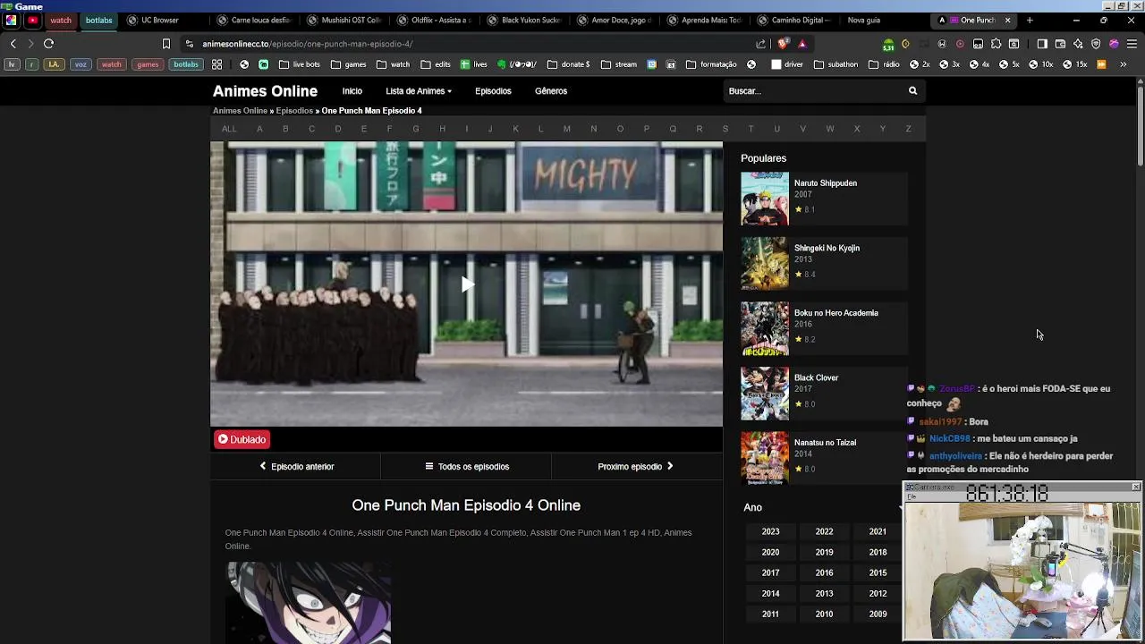Toggle the browser sidebar panel icon

coord(1042,44)
